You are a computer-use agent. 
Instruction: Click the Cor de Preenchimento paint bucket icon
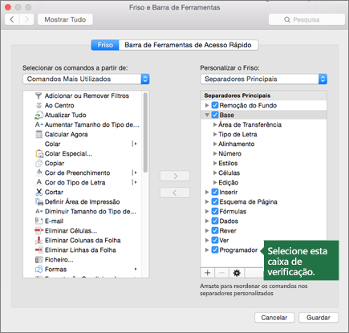pos(39,173)
